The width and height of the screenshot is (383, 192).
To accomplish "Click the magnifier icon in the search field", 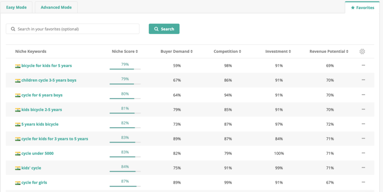I will pos(13,29).
